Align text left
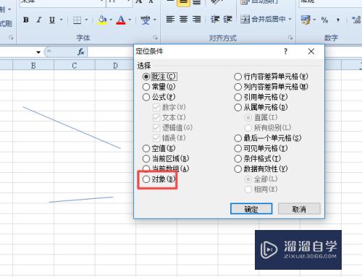Screen dimensions: 362x277 point(170,19)
